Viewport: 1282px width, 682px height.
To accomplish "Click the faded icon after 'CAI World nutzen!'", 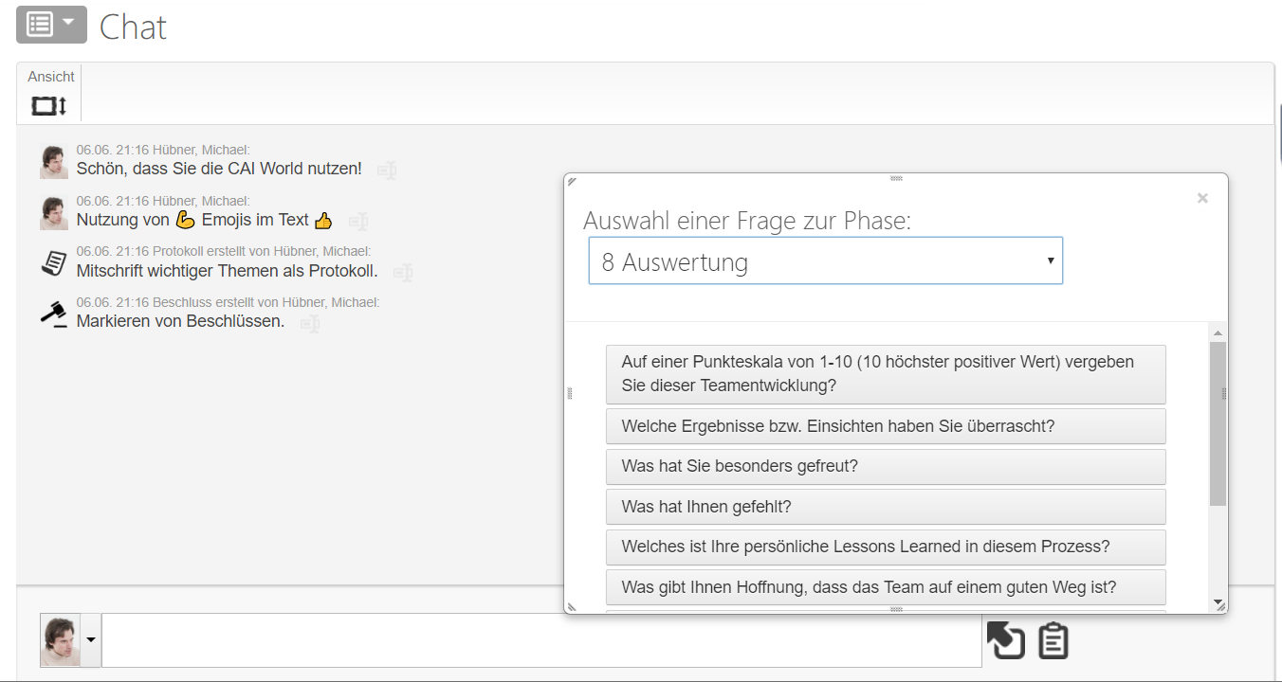I will [387, 170].
